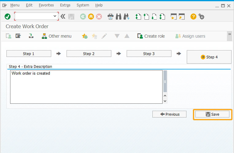234x153 pixels.
Task: Click the orange Exit up-arrows icon
Action: pos(91,17)
